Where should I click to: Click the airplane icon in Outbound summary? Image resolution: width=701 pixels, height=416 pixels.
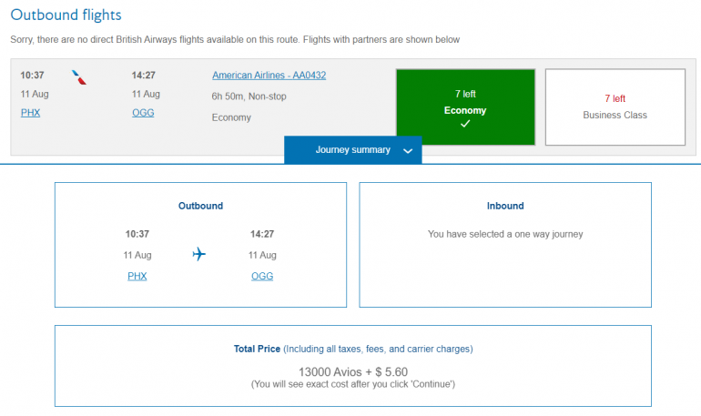(199, 255)
